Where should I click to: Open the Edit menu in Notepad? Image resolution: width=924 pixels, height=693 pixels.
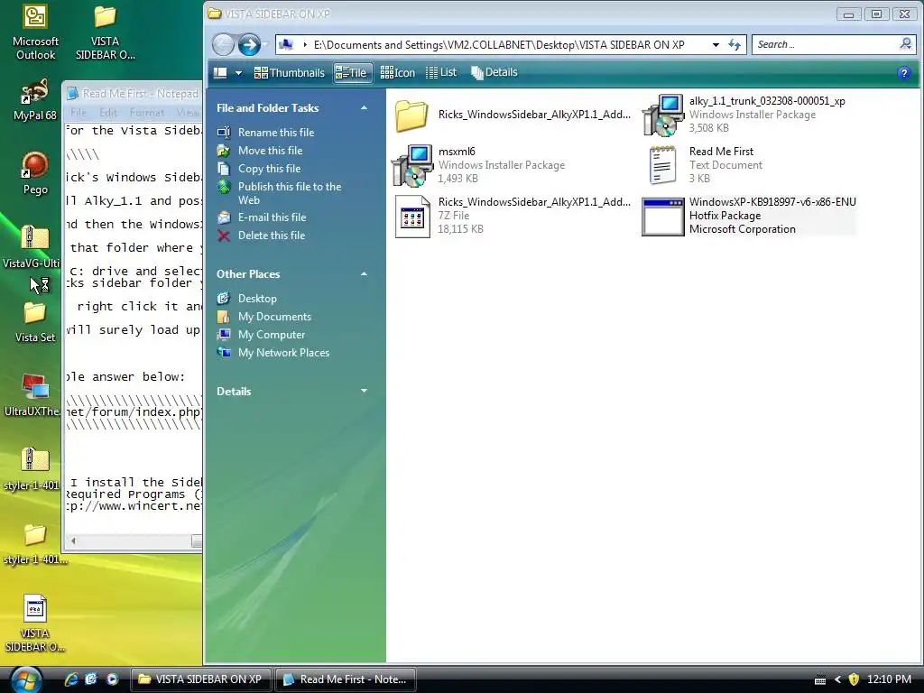tap(108, 112)
